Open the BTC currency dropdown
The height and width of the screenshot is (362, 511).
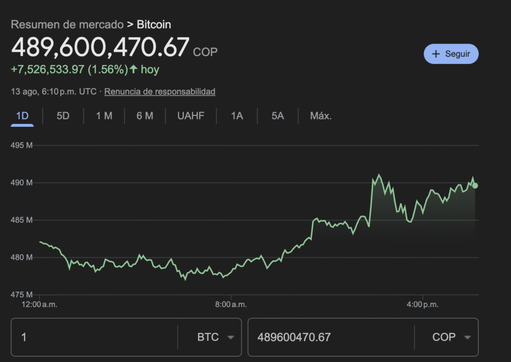coord(216,337)
